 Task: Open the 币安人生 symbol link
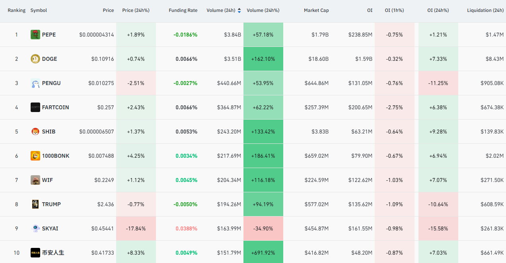tap(53, 253)
